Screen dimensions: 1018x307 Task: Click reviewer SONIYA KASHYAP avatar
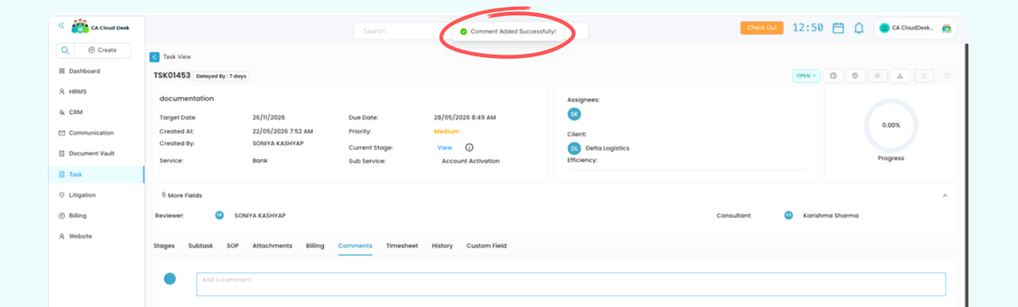220,215
